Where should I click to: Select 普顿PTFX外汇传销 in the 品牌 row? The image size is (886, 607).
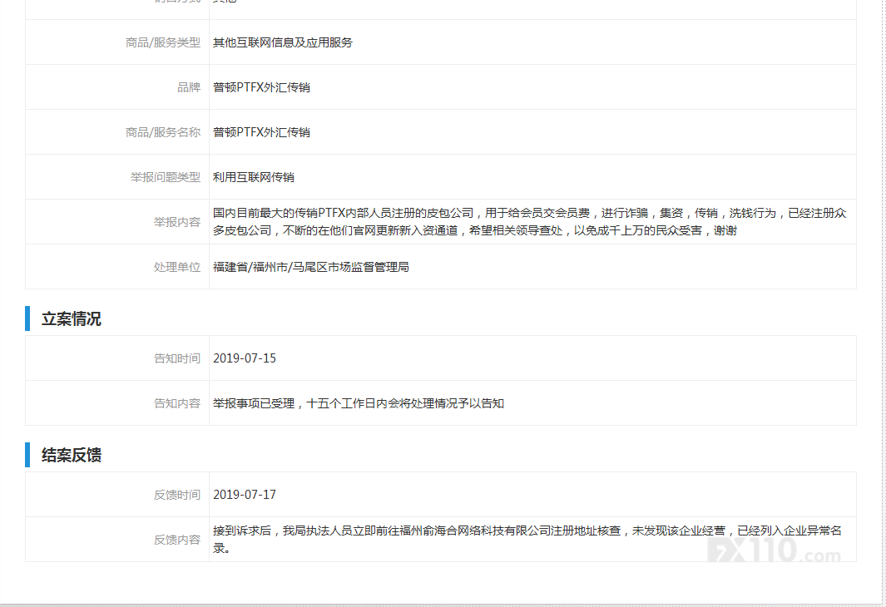[x=261, y=87]
